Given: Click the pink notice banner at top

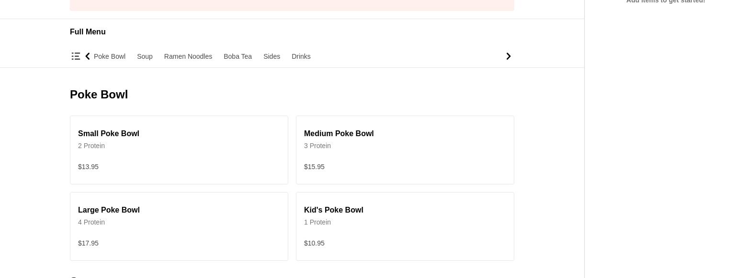Looking at the screenshot, I should coord(292,5).
